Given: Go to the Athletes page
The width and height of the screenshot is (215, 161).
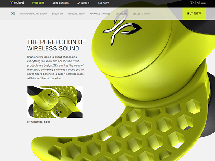Looking at the screenshot, I should point(83,3).
